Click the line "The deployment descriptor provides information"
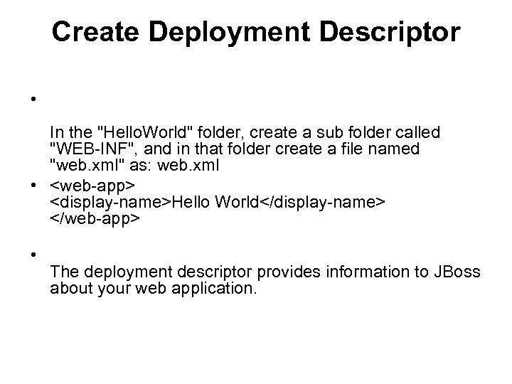Screen dimensions: 512x384 coord(265,272)
